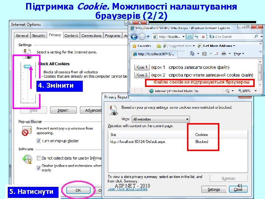Click the compatibility view icon in address bar
The image size is (265, 199).
(x=190, y=36)
